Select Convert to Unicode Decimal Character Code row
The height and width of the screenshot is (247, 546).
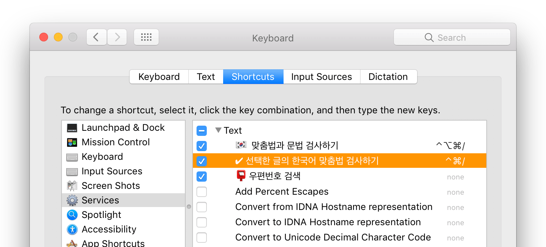point(340,238)
